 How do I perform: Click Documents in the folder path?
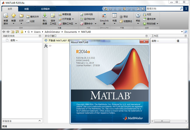coord(71,32)
